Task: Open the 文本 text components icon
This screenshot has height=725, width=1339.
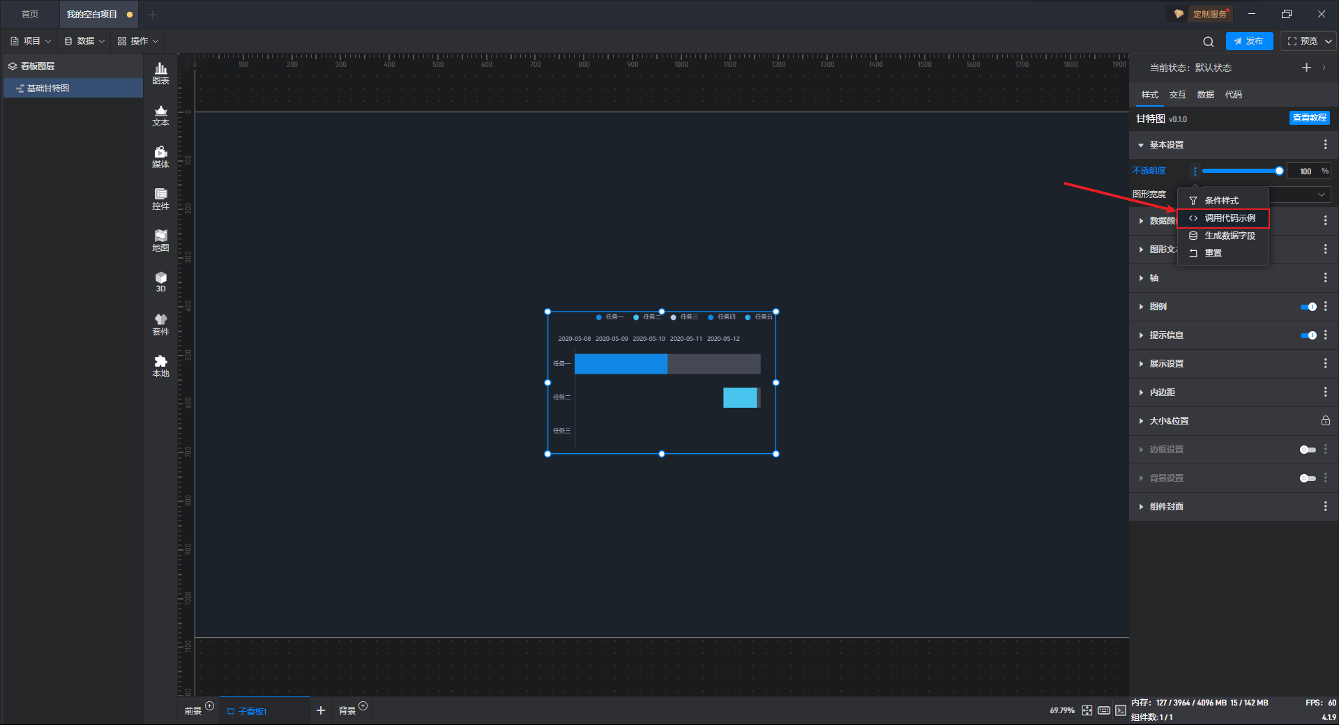Action: (x=160, y=115)
